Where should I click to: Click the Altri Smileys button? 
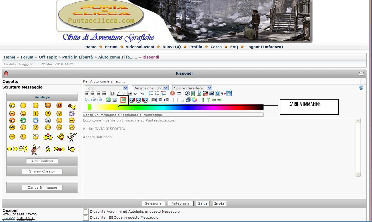[42, 161]
